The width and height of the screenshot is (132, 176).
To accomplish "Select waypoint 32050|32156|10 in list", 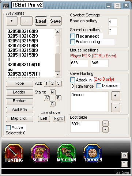I will pos(24,65).
